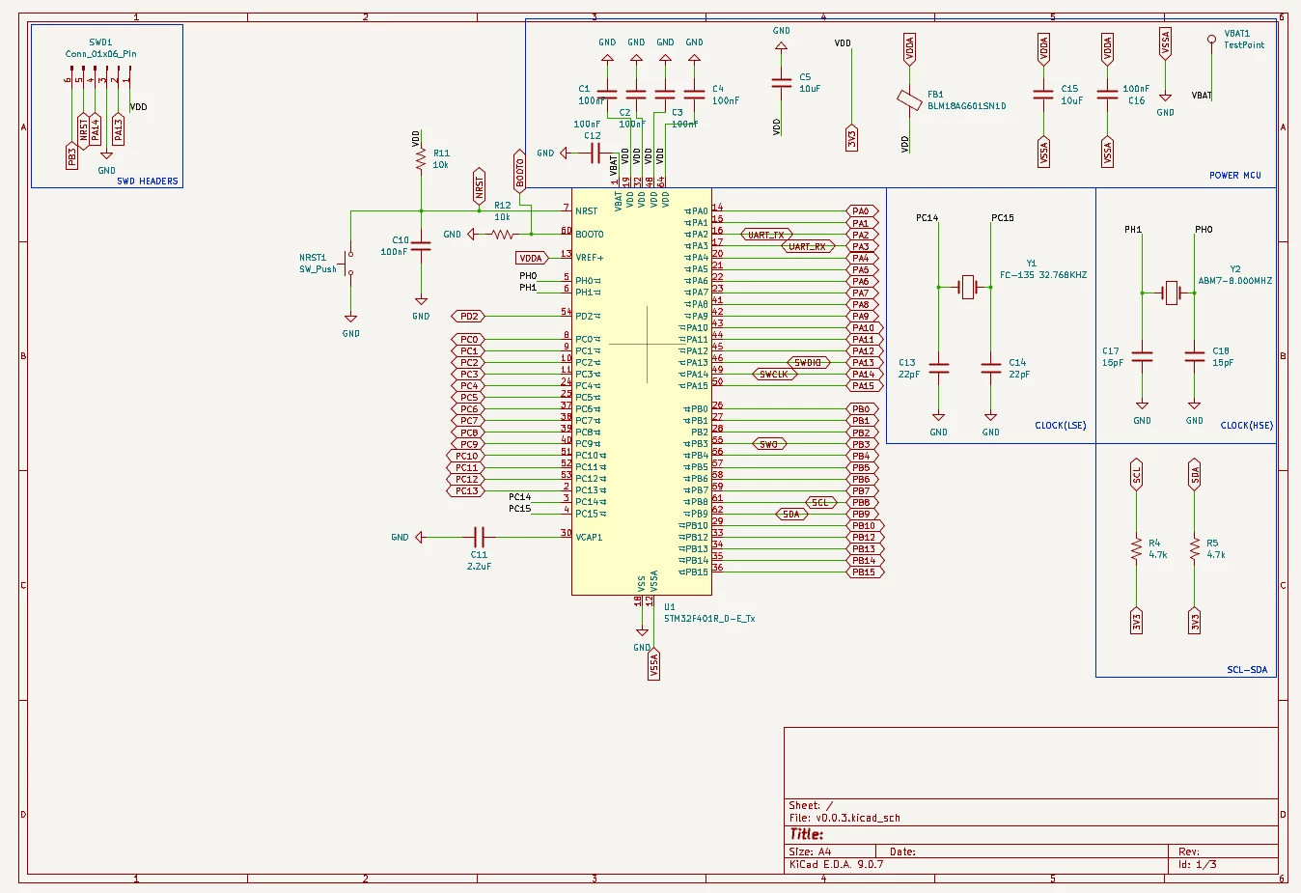This screenshot has width=1301, height=893.
Task: Select the R5 4.7k pull-up resistor
Action: tap(1195, 549)
